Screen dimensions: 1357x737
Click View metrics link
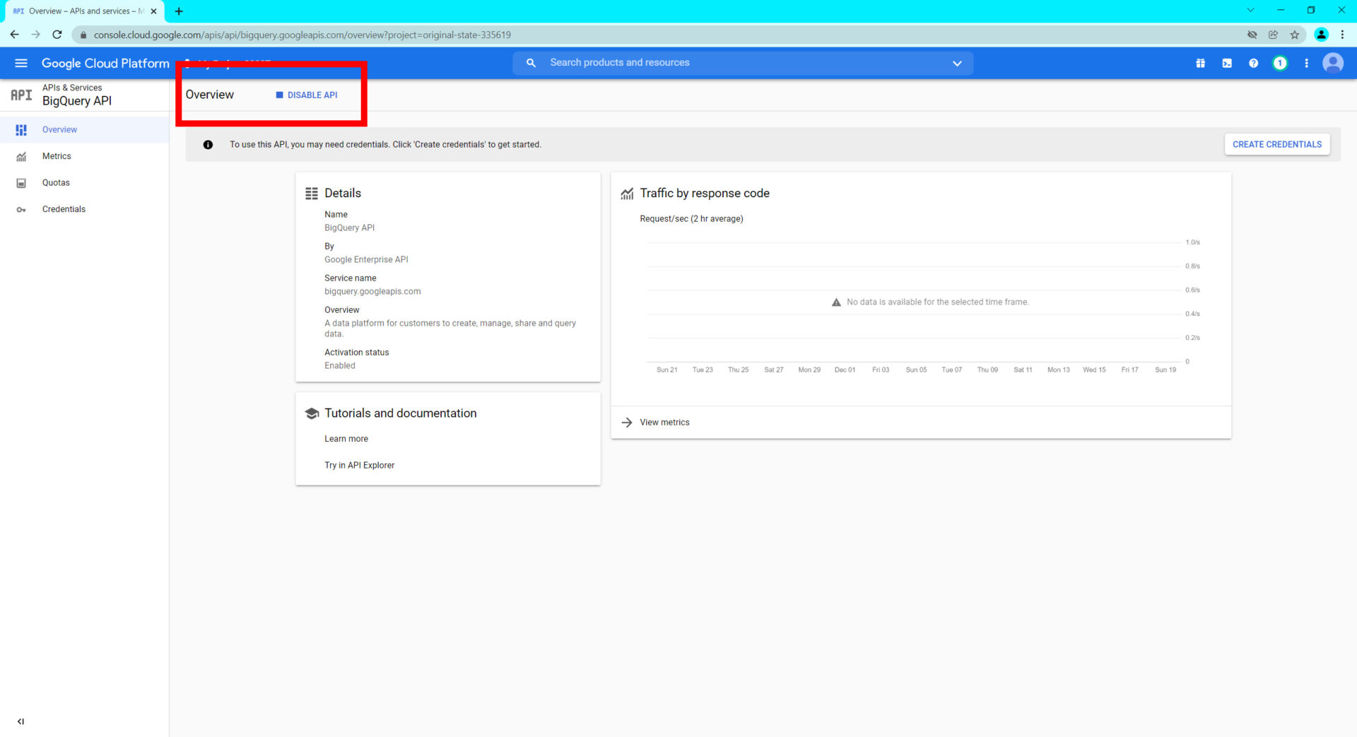point(664,423)
